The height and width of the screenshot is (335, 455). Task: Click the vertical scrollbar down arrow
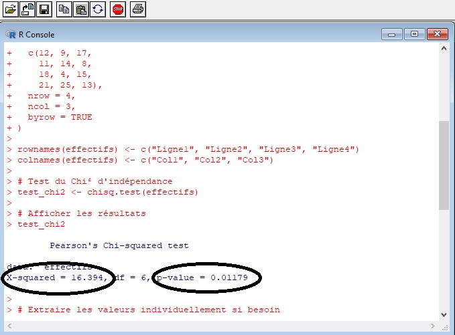(x=444, y=314)
